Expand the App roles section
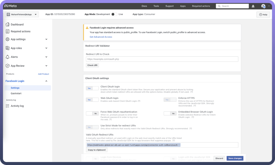The height and width of the screenshot is (165, 275). [46, 48]
